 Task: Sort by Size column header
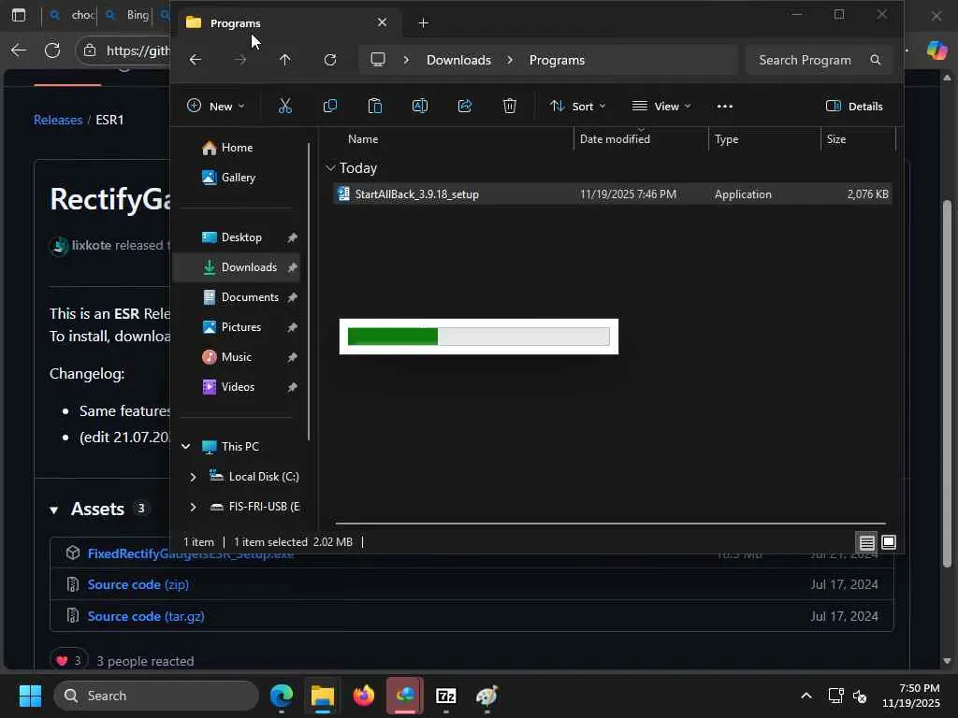coord(836,139)
